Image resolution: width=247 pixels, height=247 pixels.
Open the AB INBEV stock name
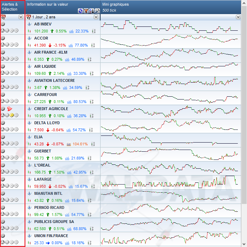[43, 24]
